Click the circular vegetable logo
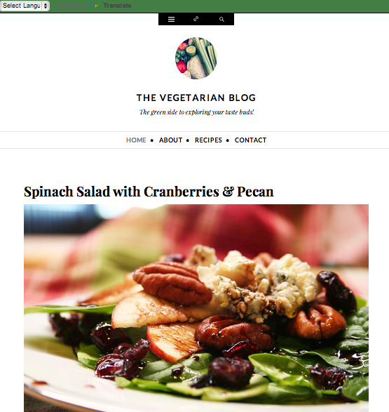Image resolution: width=389 pixels, height=412 pixels. point(196,58)
